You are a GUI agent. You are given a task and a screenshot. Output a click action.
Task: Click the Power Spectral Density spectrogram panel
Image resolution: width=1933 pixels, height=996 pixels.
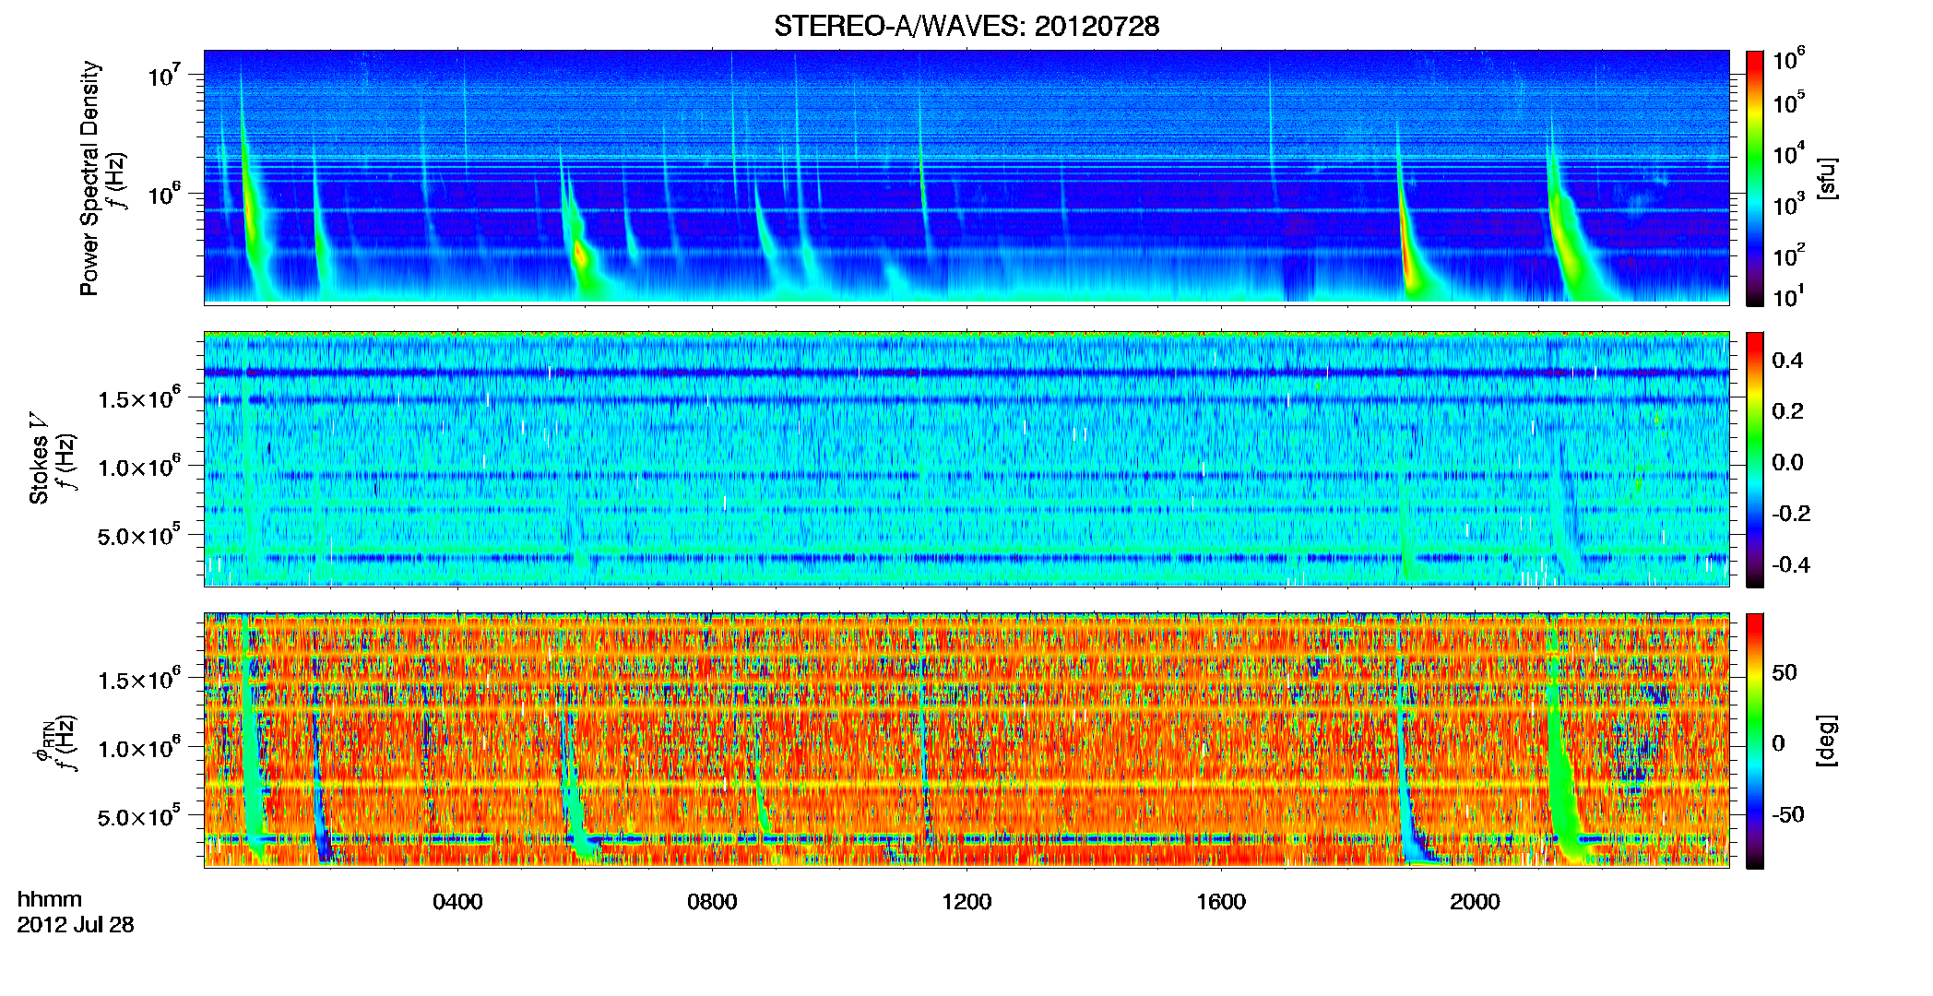(966, 177)
